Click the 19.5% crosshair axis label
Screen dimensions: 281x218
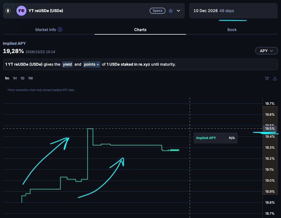pyautogui.click(x=270, y=128)
